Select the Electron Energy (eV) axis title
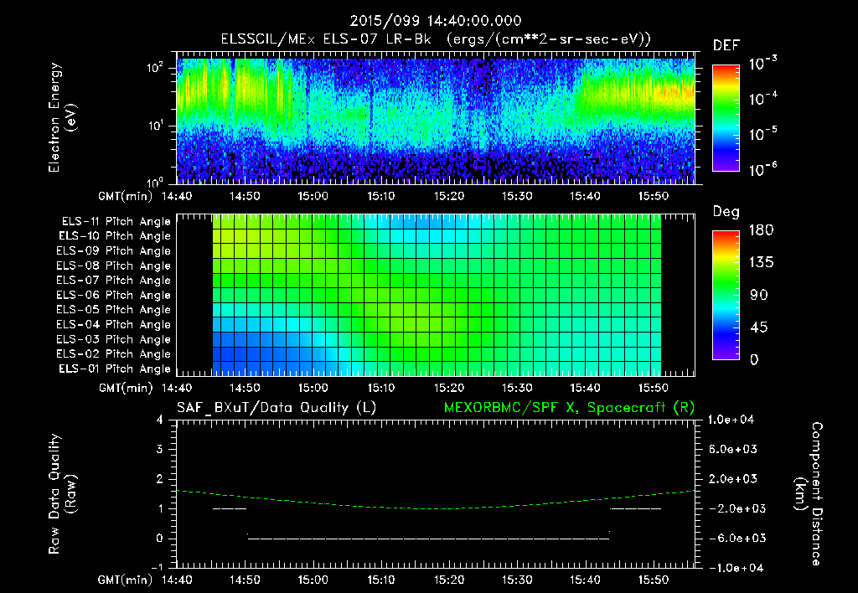This screenshot has width=858, height=593. pyautogui.click(x=62, y=117)
